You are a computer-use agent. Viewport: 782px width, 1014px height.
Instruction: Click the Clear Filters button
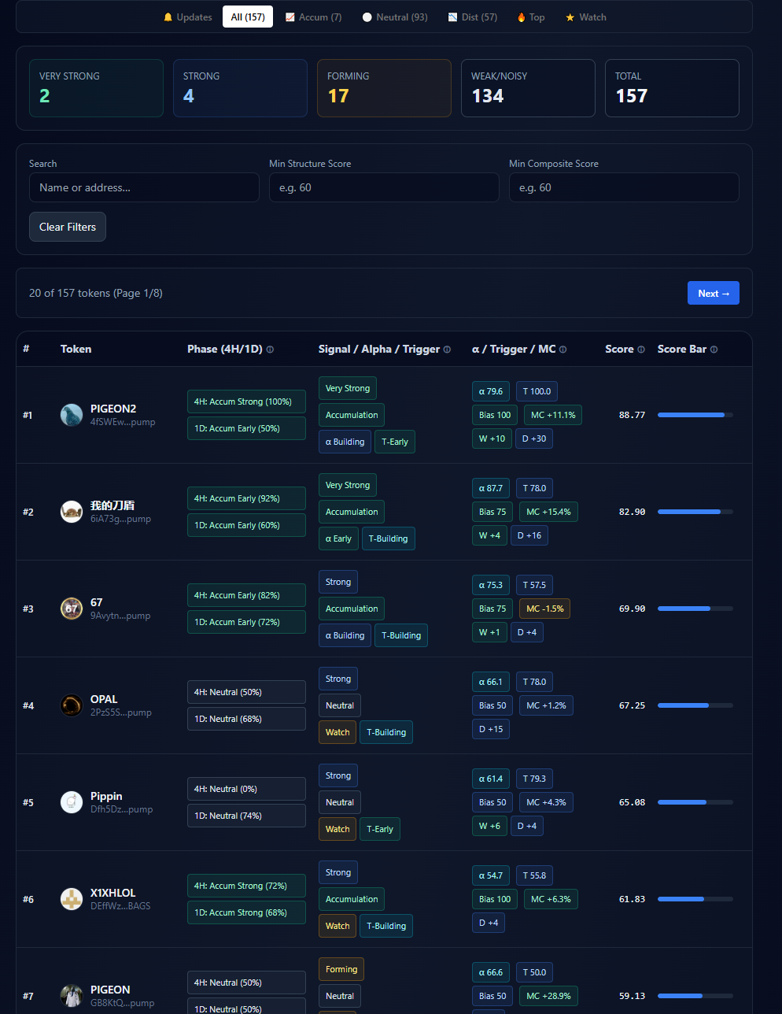tap(68, 227)
